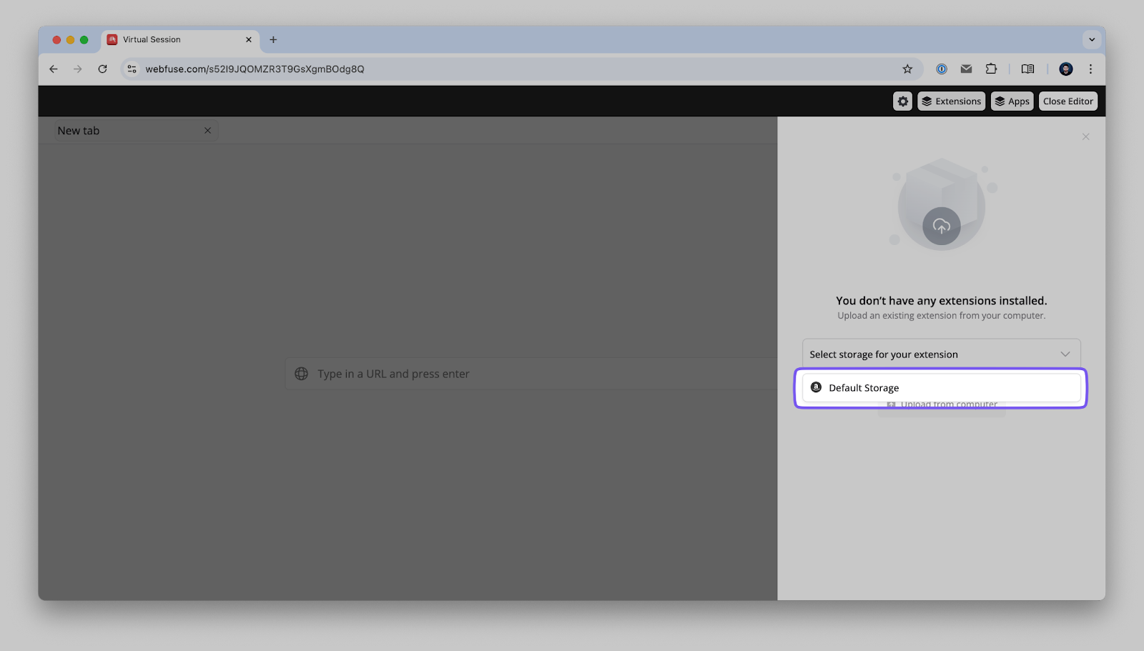
Task: Open the Chrome extensions puzzle icon
Action: point(991,69)
